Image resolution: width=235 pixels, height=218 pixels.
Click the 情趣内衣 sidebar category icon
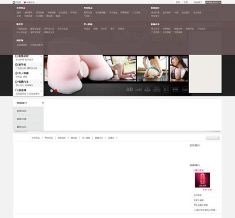pos(16,82)
